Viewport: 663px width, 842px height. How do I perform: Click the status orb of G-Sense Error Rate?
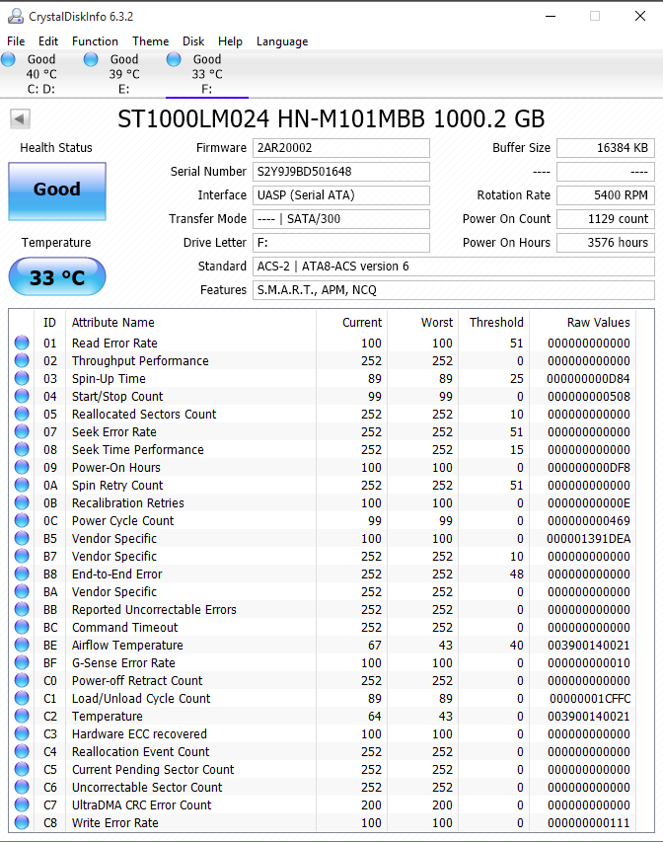22,662
